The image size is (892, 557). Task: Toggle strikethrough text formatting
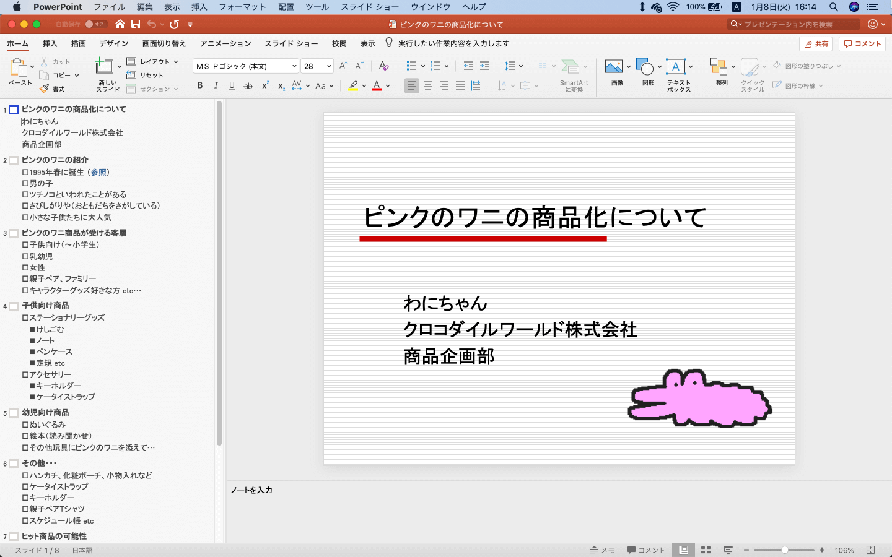248,86
